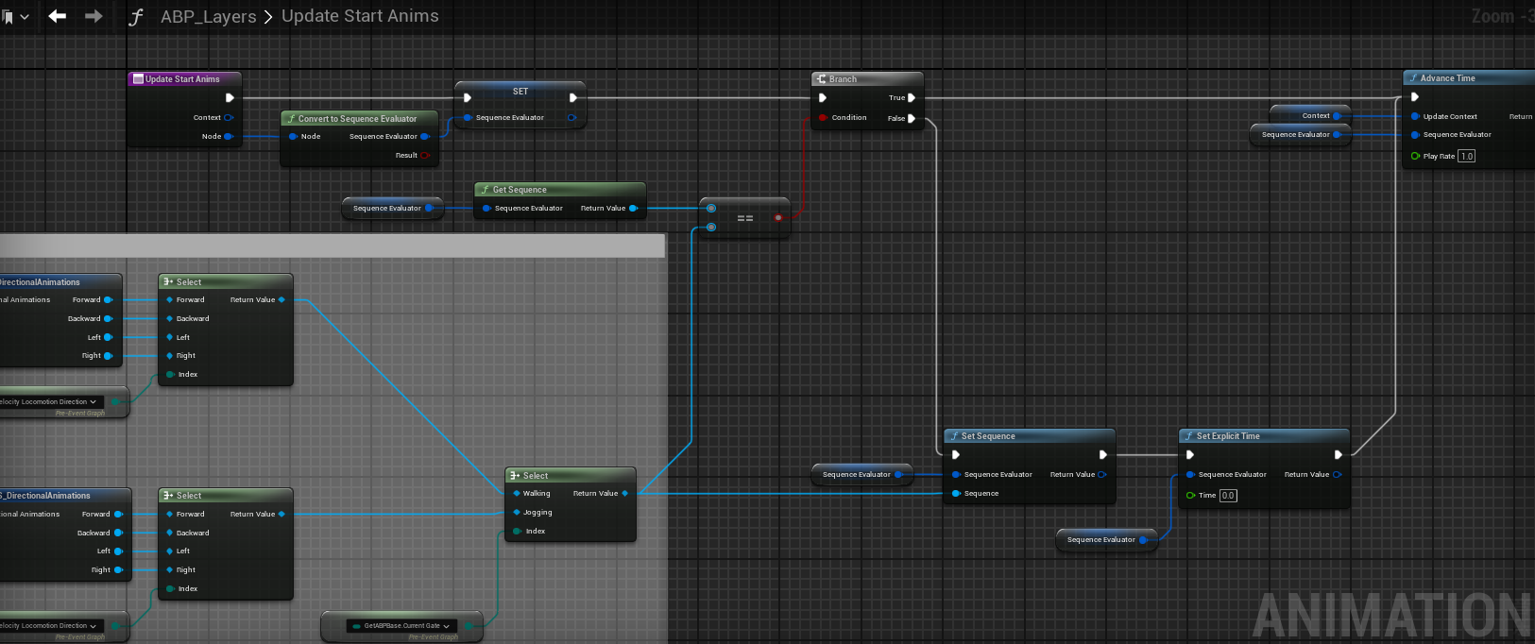The width and height of the screenshot is (1535, 644).
Task: Click the Node output pin on Update Start Anims
Action: click(x=229, y=136)
